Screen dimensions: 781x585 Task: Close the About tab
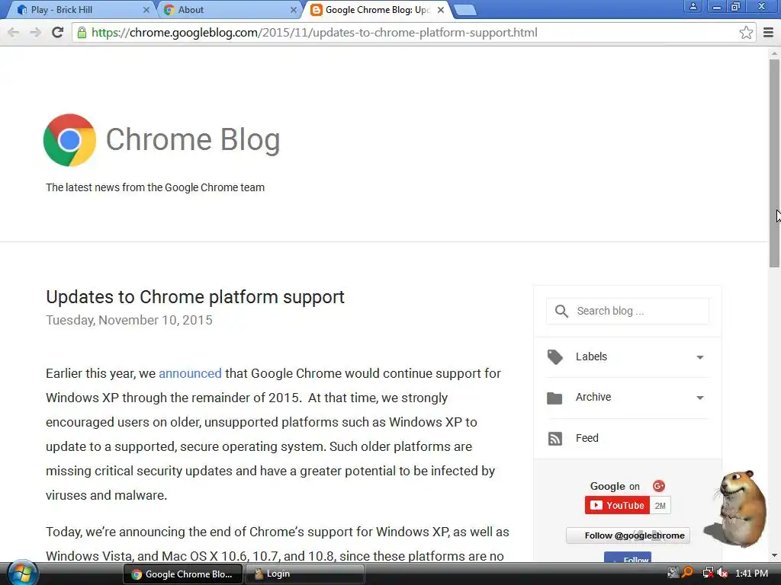click(294, 10)
